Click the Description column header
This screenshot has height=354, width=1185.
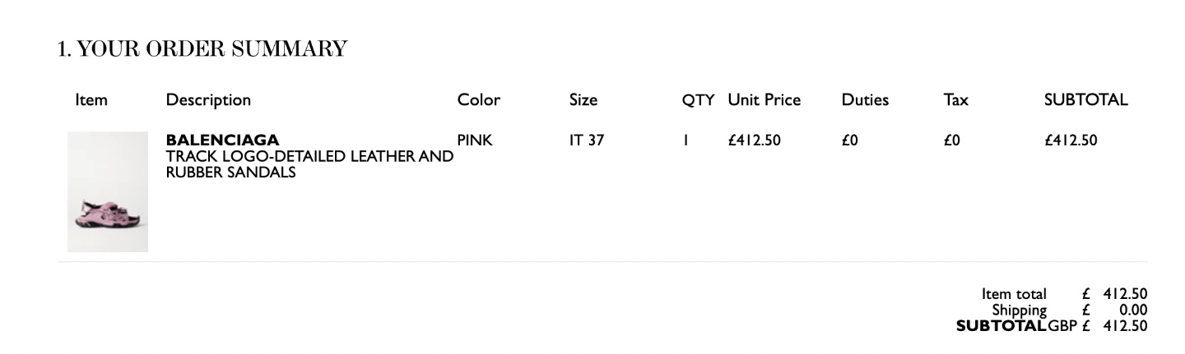[208, 100]
